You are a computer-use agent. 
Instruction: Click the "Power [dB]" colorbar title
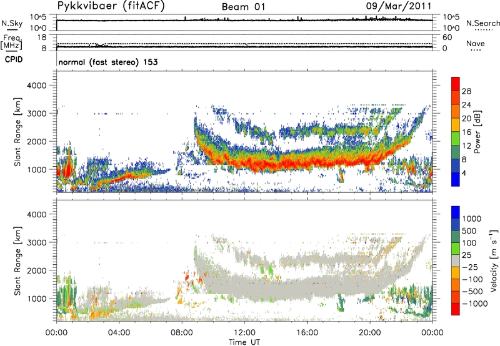pos(477,132)
